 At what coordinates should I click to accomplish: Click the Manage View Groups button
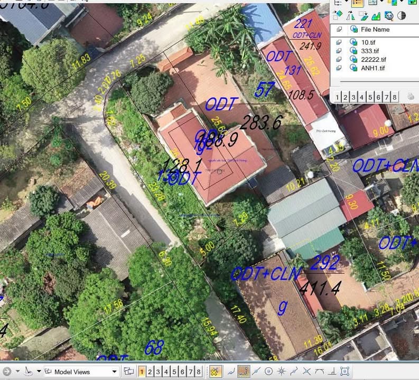[x=129, y=372]
